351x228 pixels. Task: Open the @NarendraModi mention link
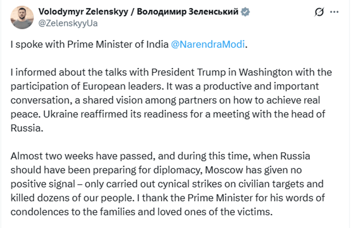208,44
